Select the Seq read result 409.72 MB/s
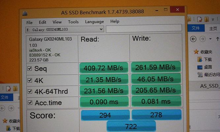Image resolution: width=220 pixels, height=132 pixels. click(104, 68)
